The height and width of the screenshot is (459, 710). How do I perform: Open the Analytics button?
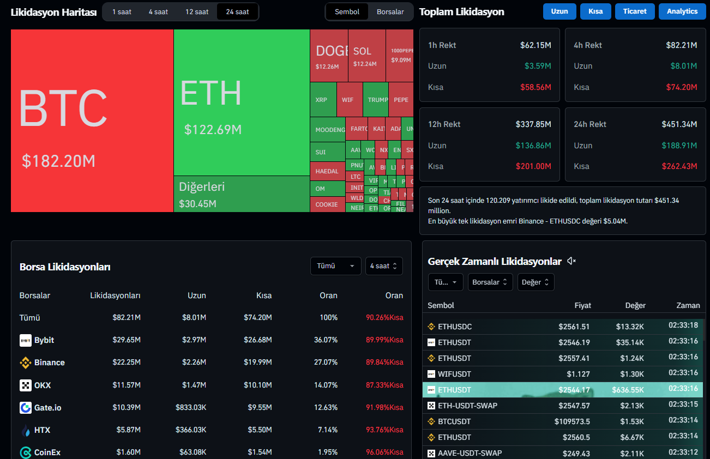(x=682, y=11)
